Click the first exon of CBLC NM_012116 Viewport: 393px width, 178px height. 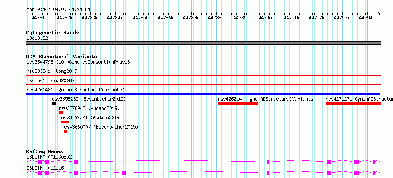pos(39,173)
